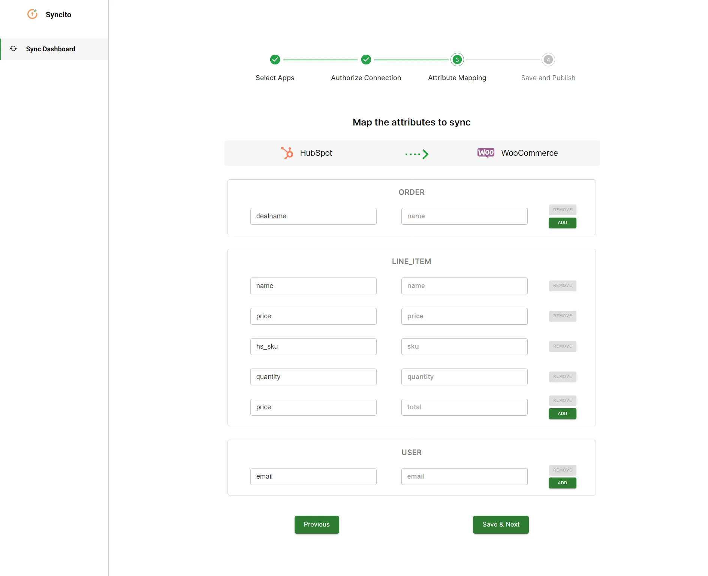
Task: Open the Sync Dashboard sidebar entry
Action: tap(51, 49)
